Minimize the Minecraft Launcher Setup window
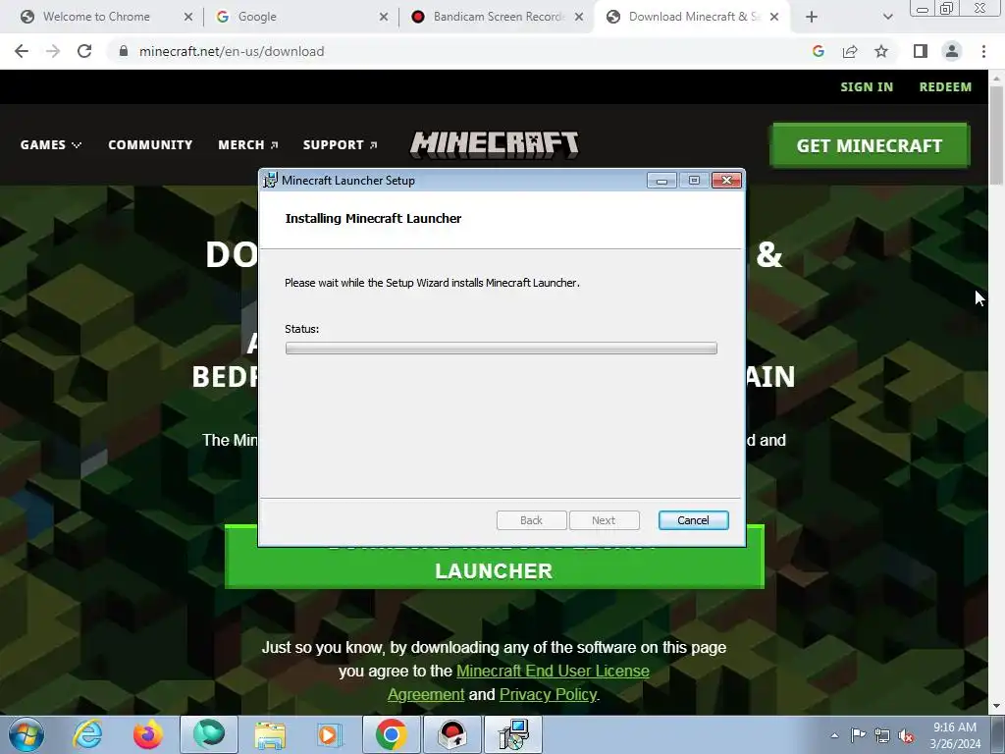The height and width of the screenshot is (754, 1005). coord(661,181)
